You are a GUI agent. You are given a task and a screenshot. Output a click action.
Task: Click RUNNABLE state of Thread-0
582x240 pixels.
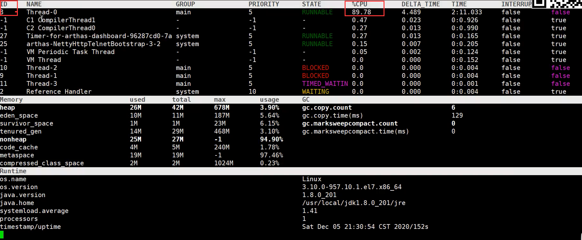coord(317,12)
